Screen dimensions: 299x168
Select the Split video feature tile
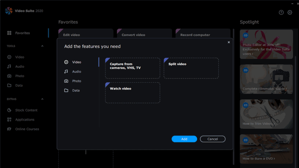191,68
